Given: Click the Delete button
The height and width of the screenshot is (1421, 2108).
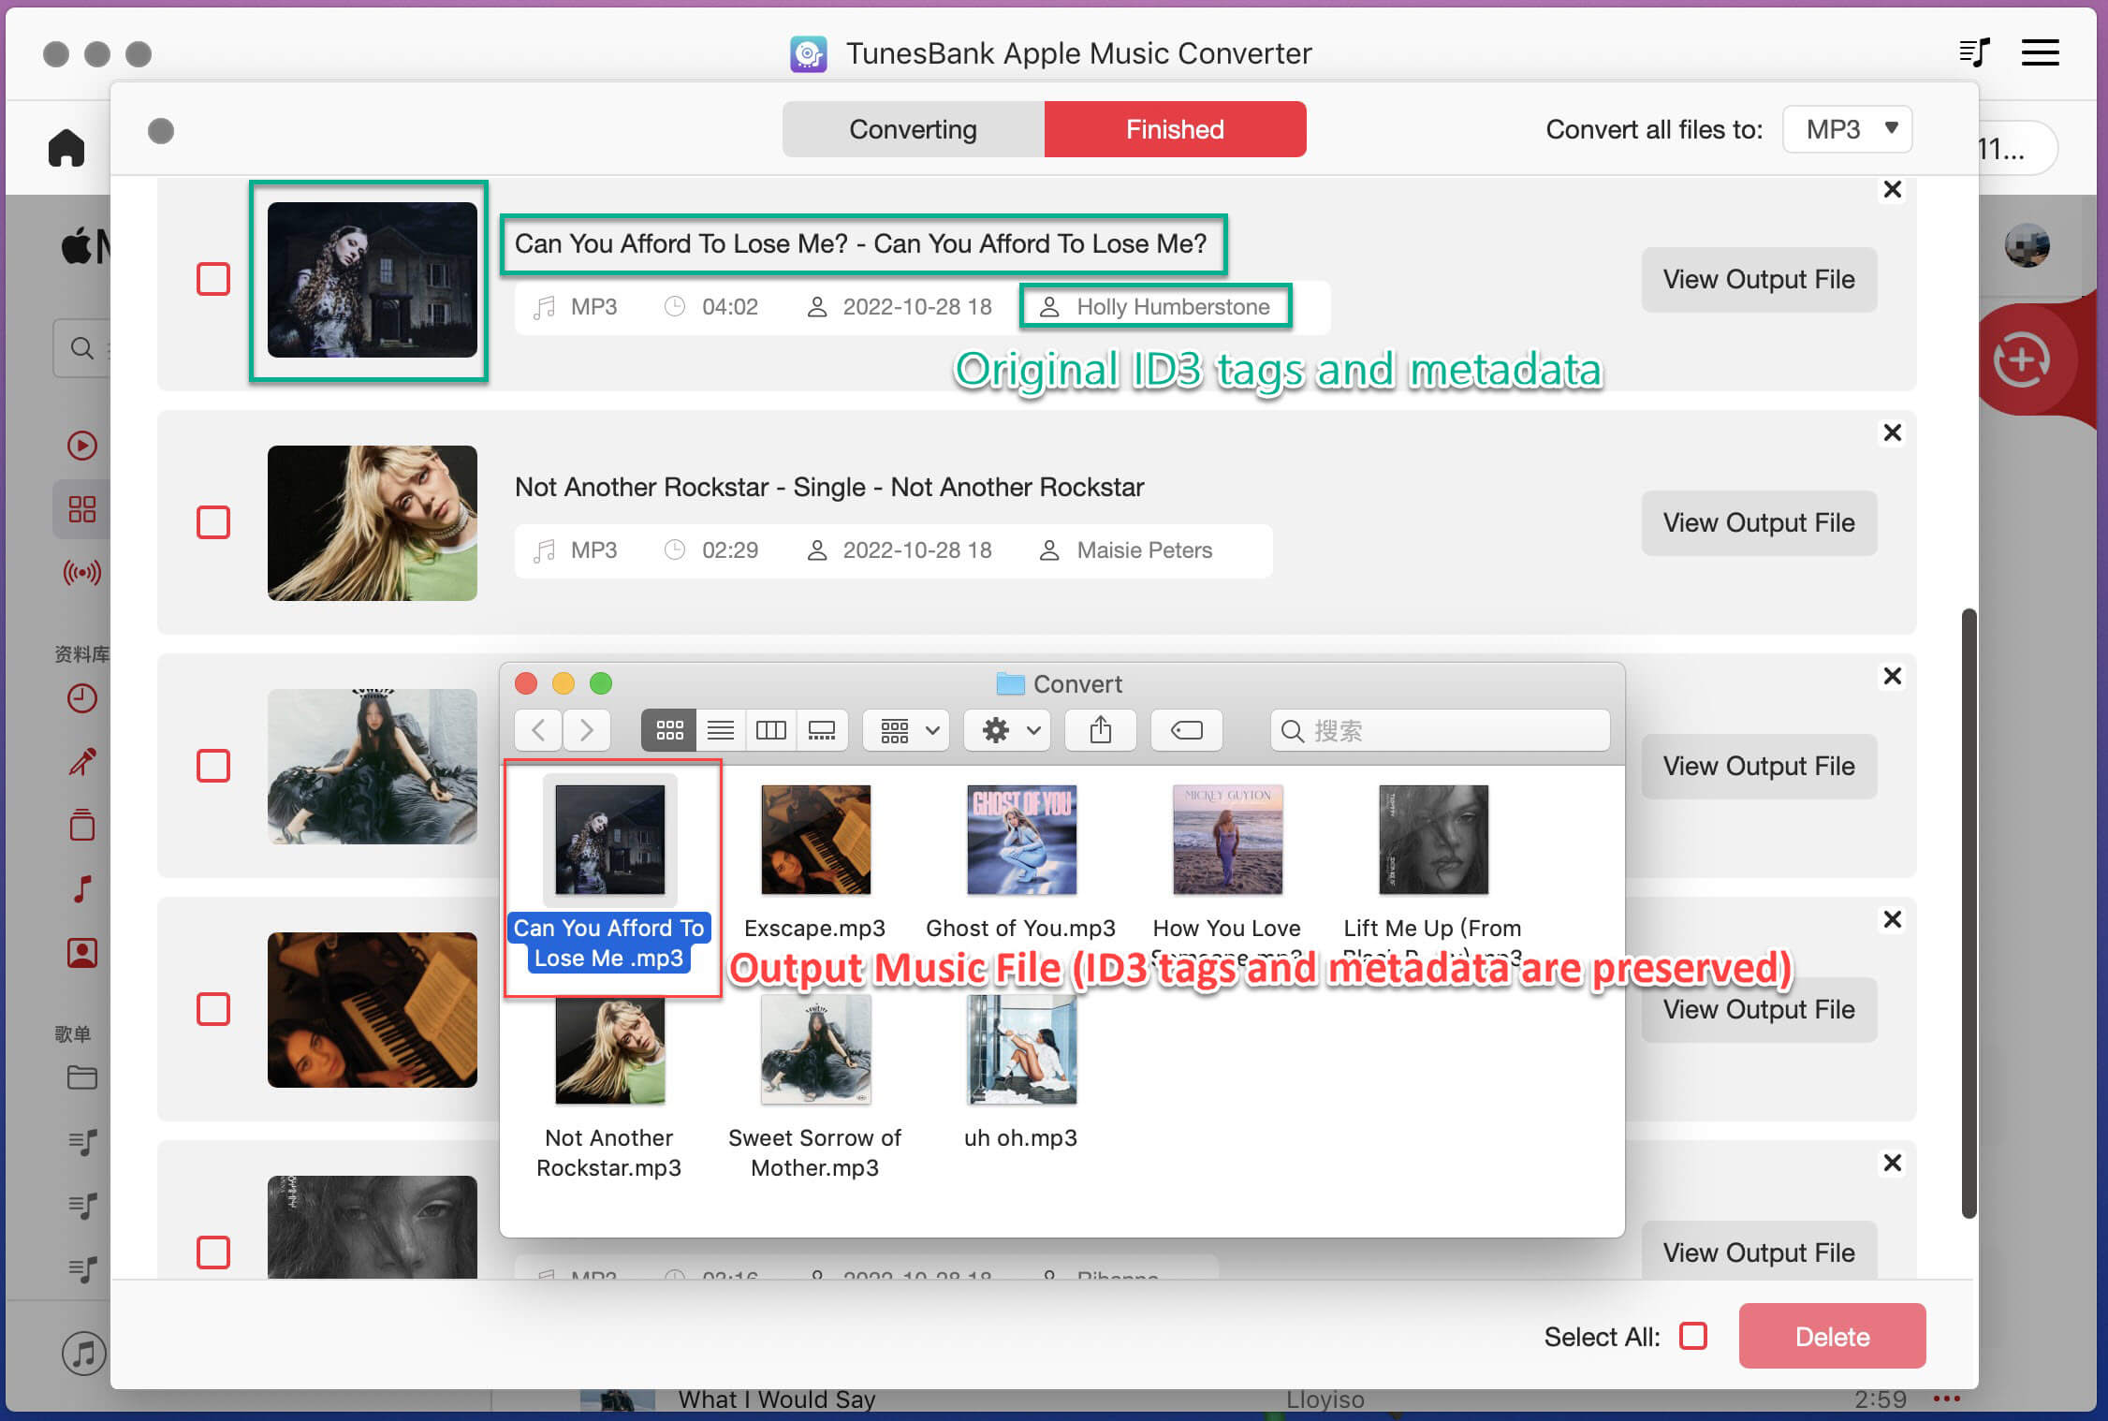Looking at the screenshot, I should [1832, 1336].
